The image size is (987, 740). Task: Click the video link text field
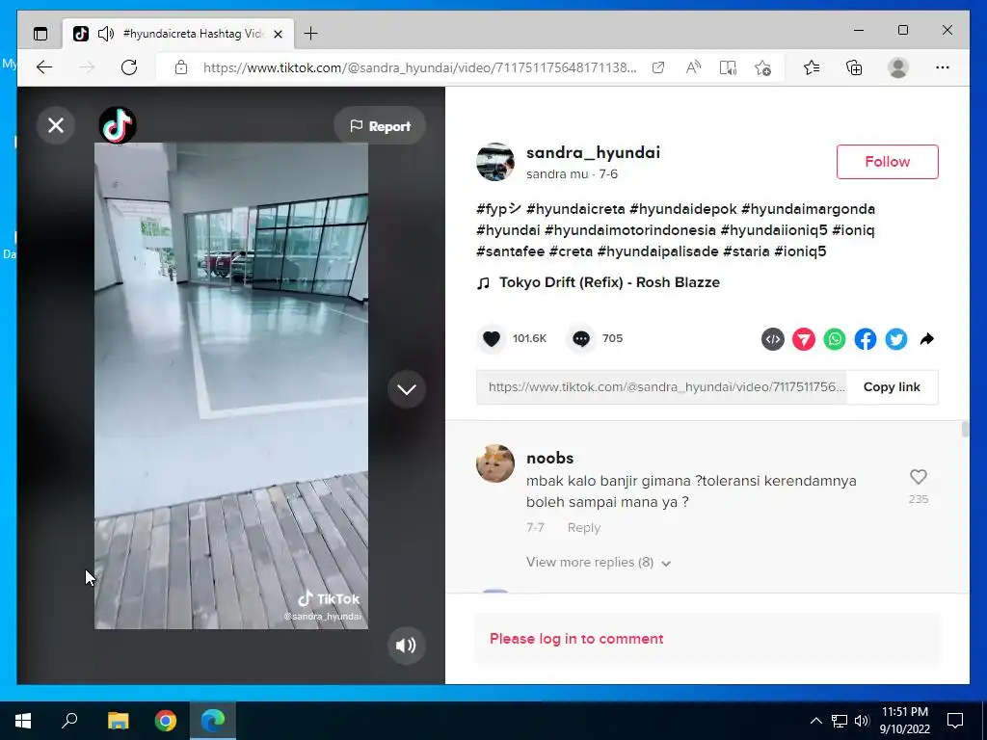point(661,387)
